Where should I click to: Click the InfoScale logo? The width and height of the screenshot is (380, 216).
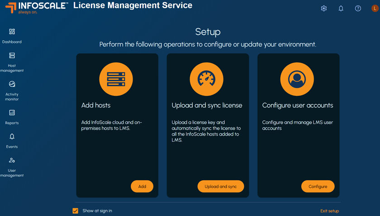[x=36, y=8]
